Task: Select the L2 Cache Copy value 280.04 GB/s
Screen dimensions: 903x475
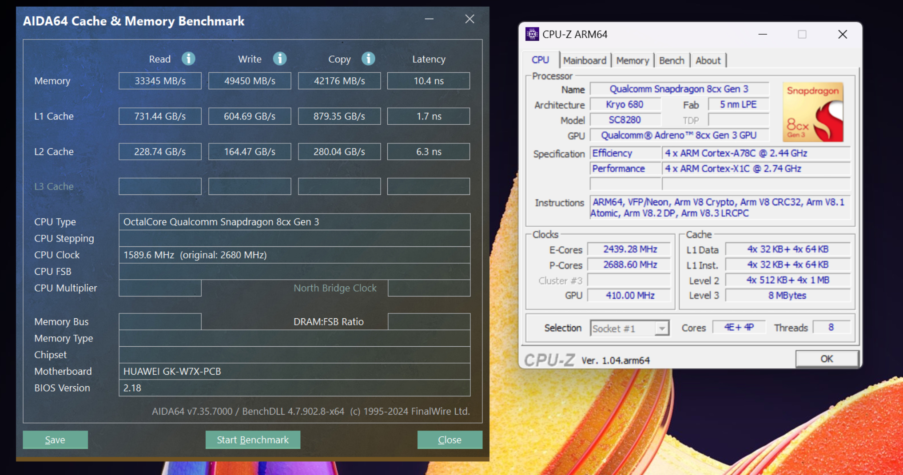Action: [x=339, y=151]
